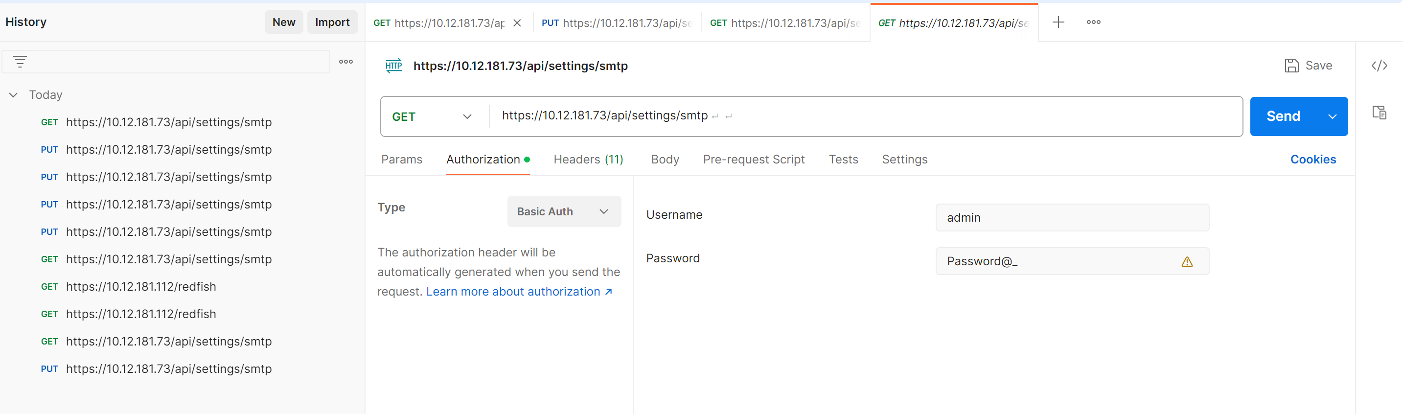Open the Send button dropdown arrow

[1332, 116]
